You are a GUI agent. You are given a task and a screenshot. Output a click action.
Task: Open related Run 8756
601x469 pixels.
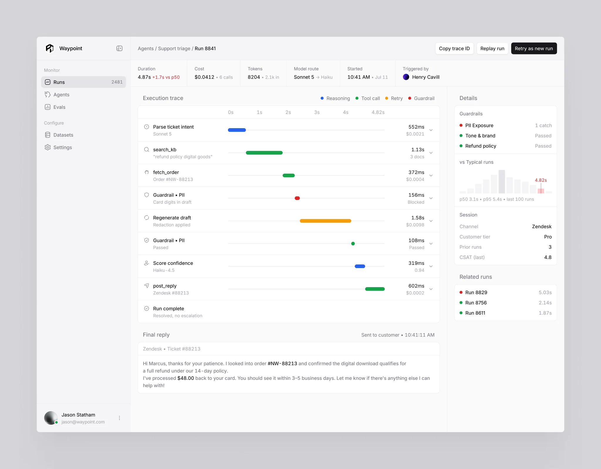click(x=505, y=303)
